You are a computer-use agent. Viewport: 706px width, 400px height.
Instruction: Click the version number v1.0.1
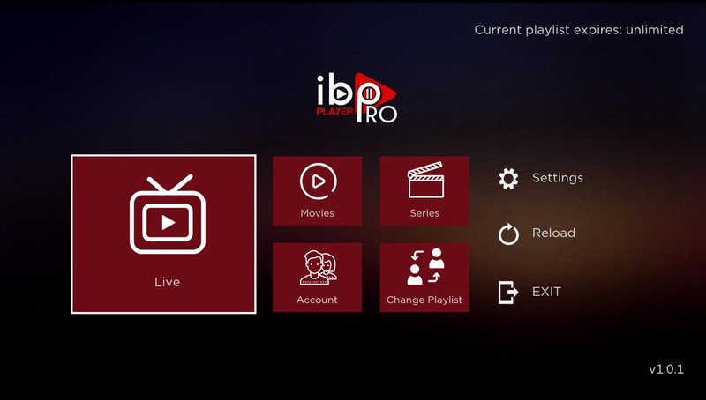[665, 369]
